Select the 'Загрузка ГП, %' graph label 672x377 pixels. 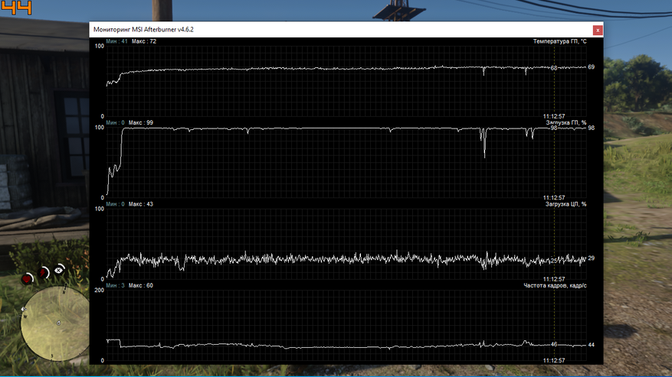click(x=566, y=123)
